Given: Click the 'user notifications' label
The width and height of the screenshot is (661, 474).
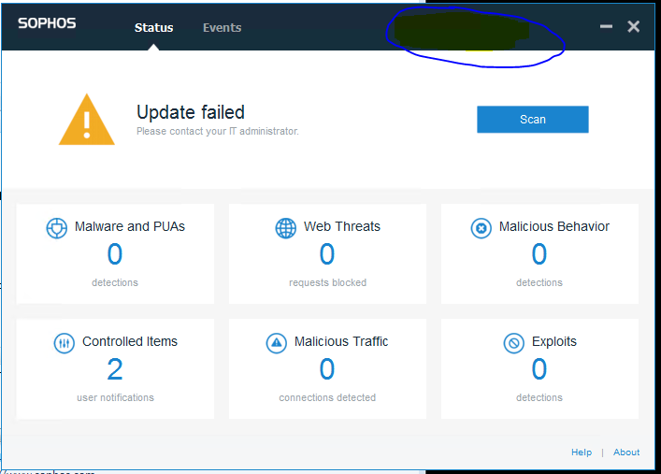Looking at the screenshot, I should click(116, 397).
